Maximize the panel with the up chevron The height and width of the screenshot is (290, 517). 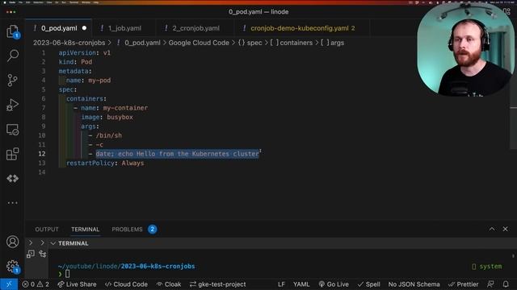pos(492,229)
